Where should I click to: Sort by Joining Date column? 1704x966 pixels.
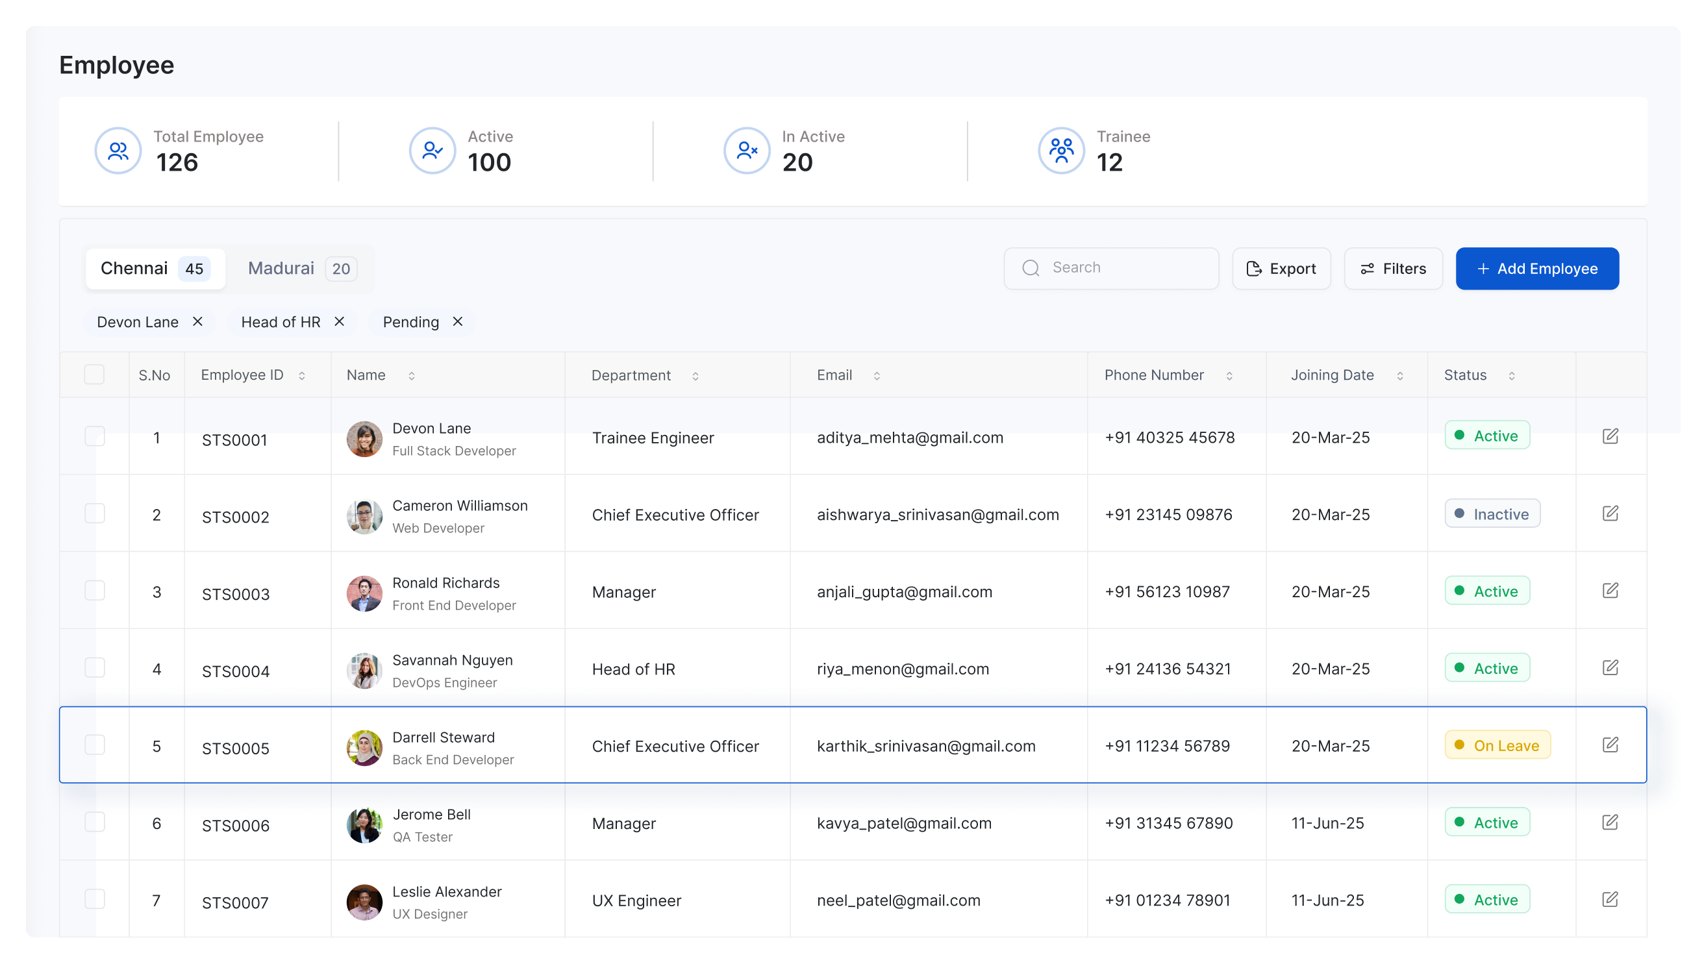pos(1399,376)
